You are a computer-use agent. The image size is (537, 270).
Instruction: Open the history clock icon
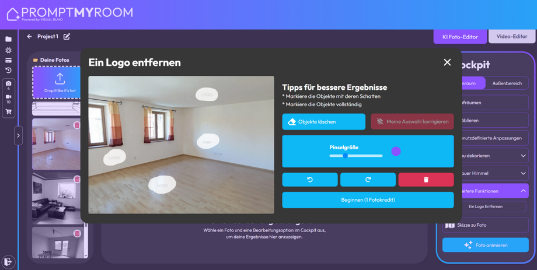(x=8, y=71)
